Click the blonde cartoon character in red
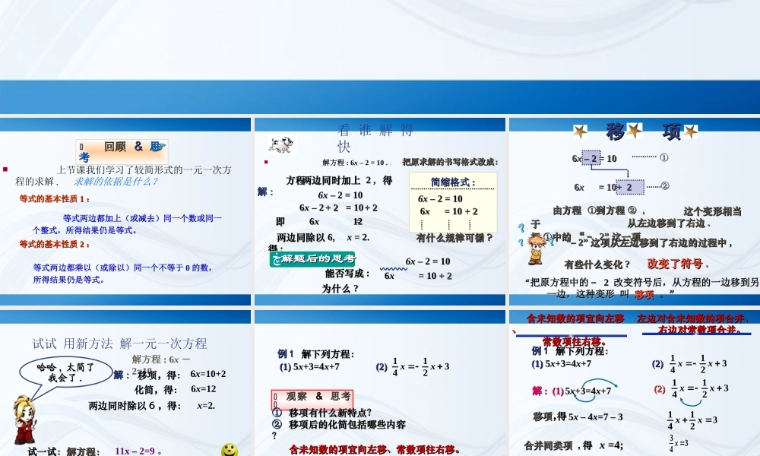The image size is (760, 456). point(24,420)
